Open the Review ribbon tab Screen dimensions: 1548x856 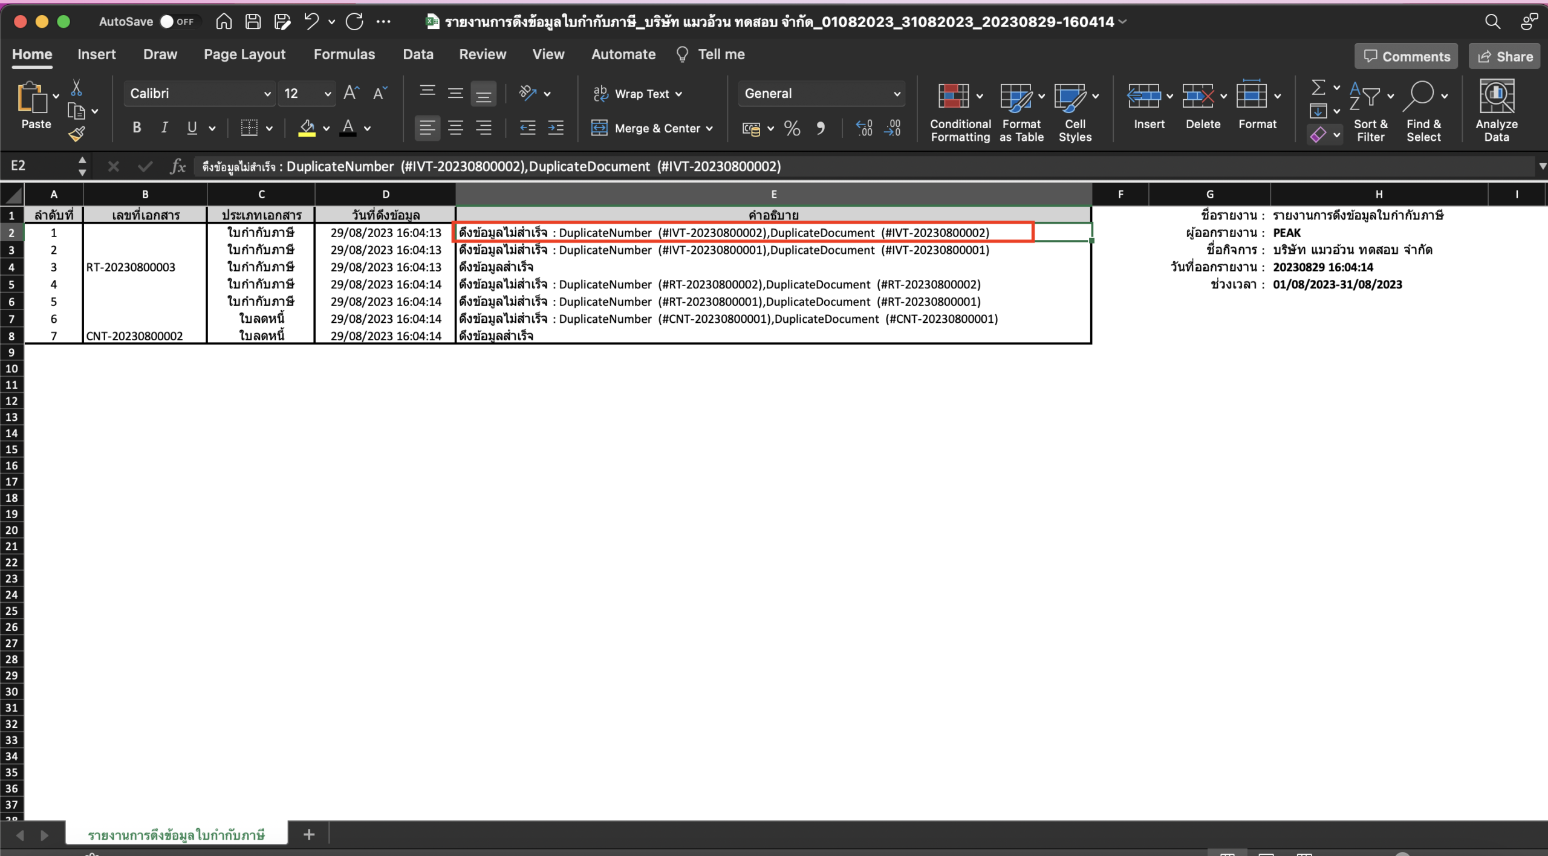tap(482, 54)
